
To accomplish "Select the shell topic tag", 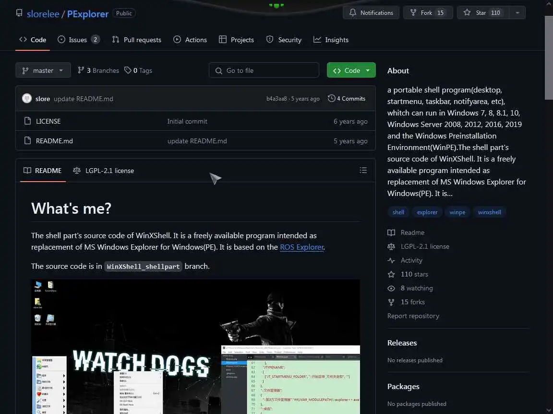I will [x=398, y=212].
